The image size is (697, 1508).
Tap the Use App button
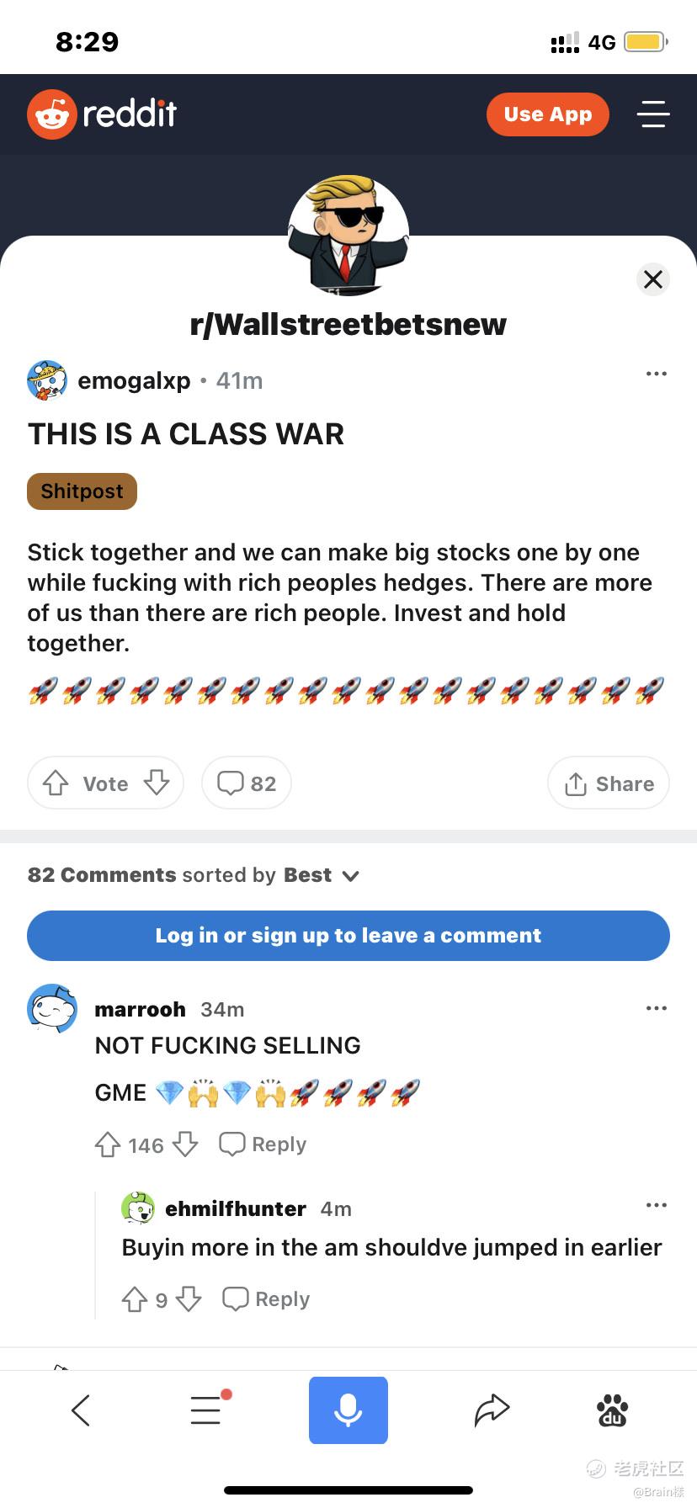point(547,114)
